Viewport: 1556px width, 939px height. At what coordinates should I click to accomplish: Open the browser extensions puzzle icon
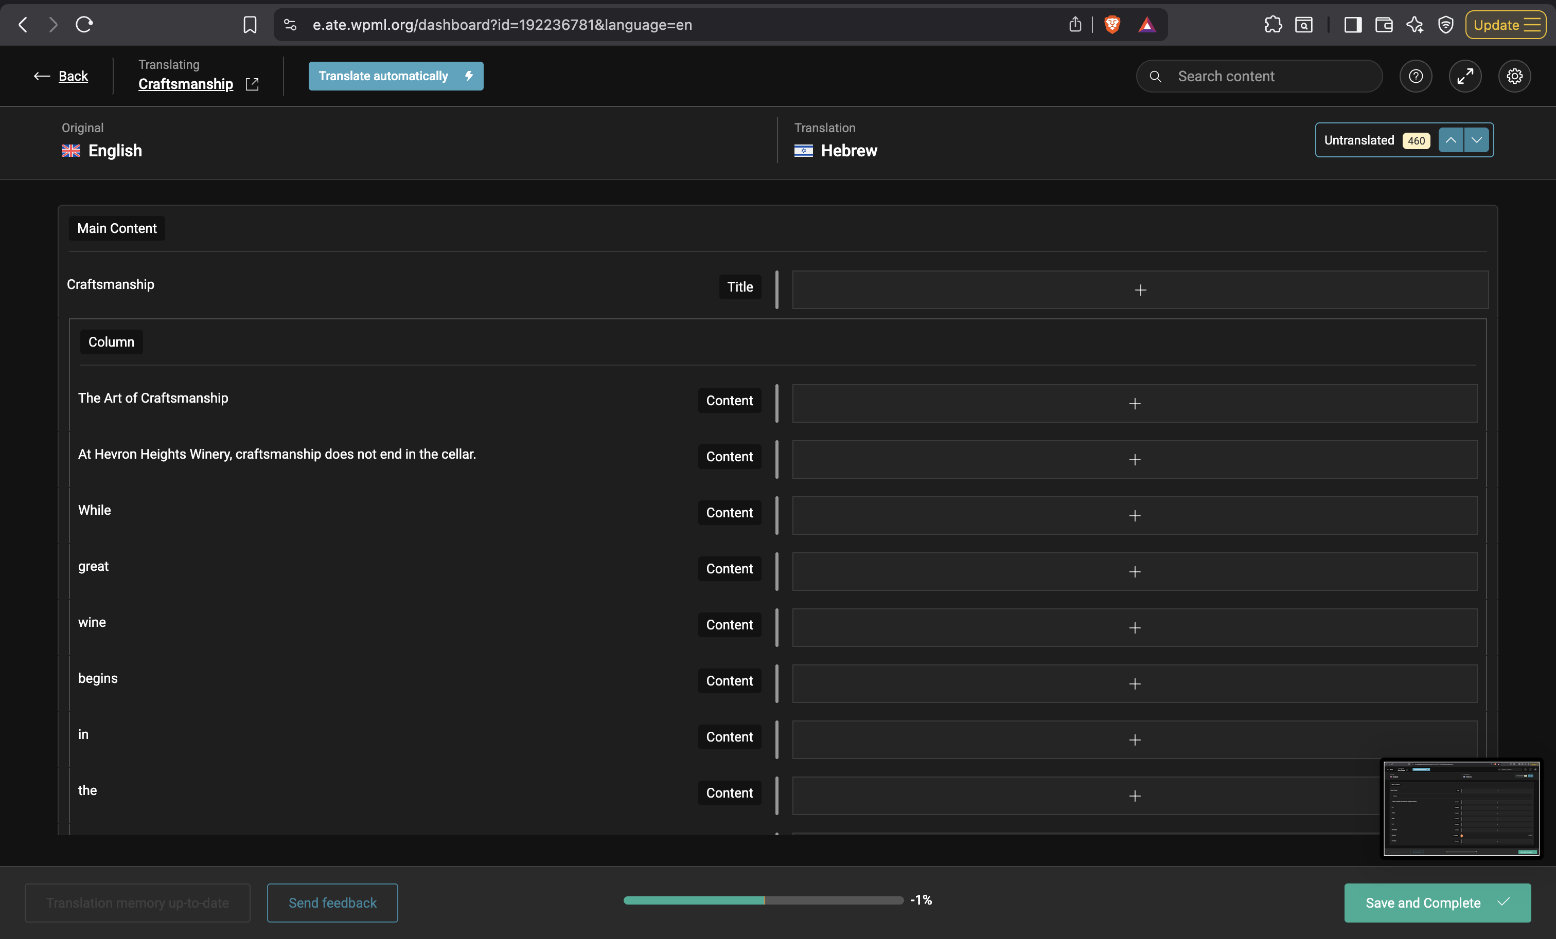click(1273, 25)
